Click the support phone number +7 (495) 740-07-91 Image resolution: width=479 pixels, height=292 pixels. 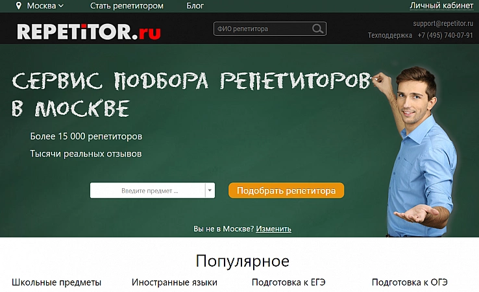click(445, 35)
